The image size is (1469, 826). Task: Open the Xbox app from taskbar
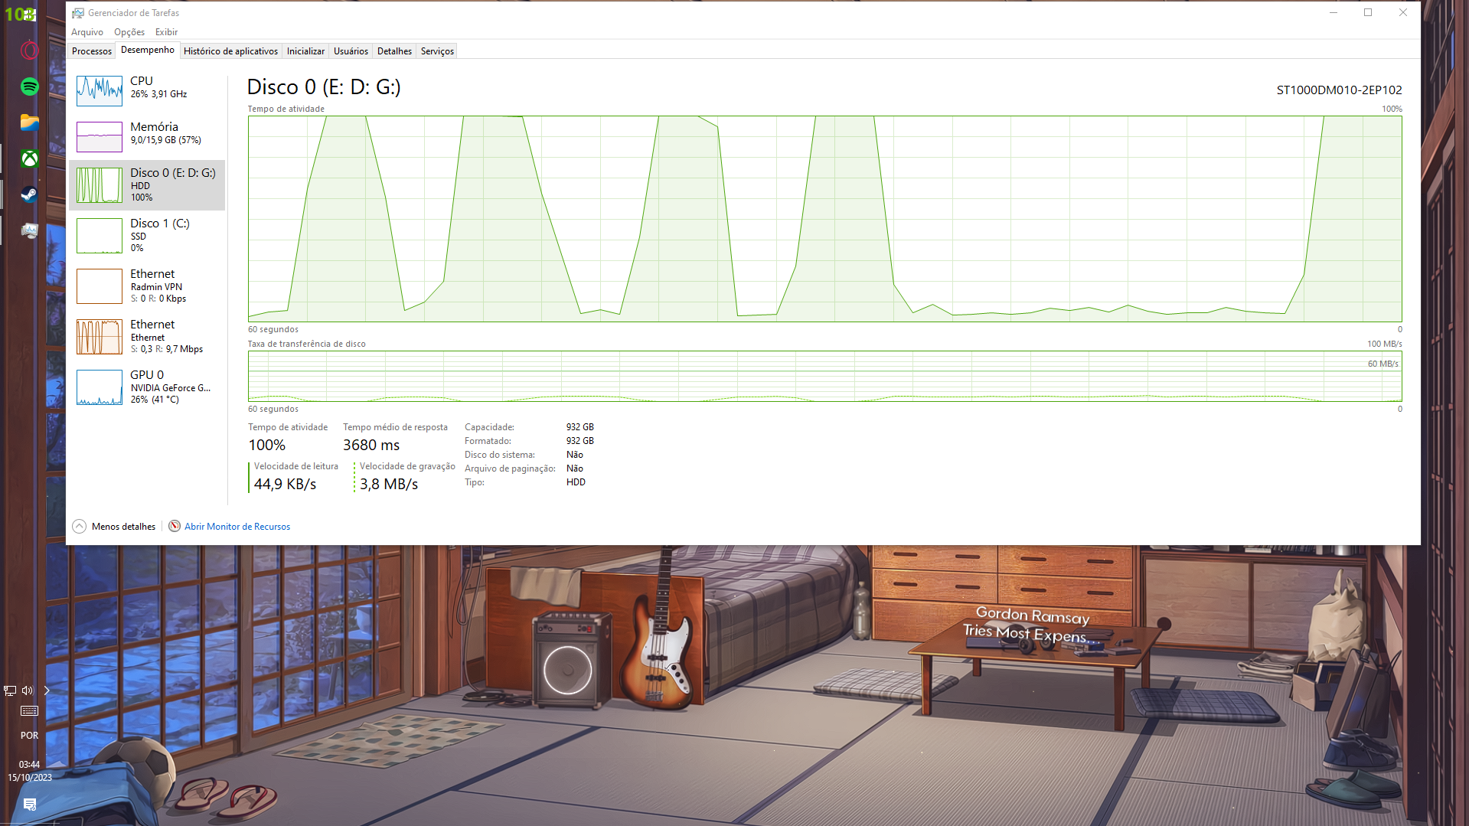click(29, 158)
